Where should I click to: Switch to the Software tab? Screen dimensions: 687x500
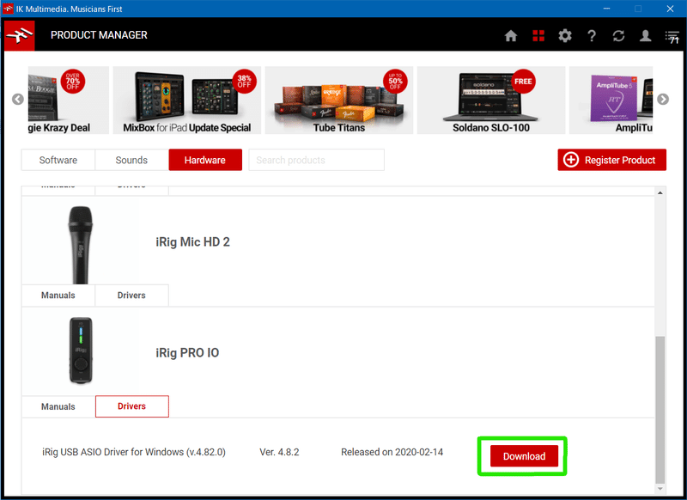coord(58,160)
